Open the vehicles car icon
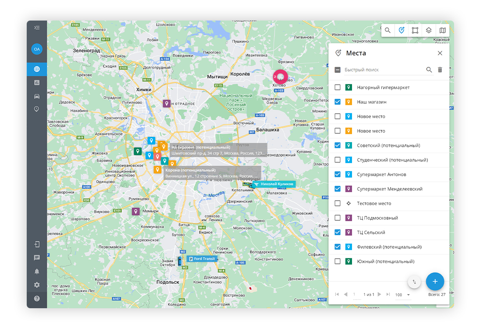 click(37, 96)
